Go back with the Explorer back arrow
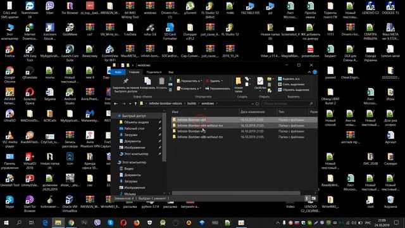 (x=116, y=104)
